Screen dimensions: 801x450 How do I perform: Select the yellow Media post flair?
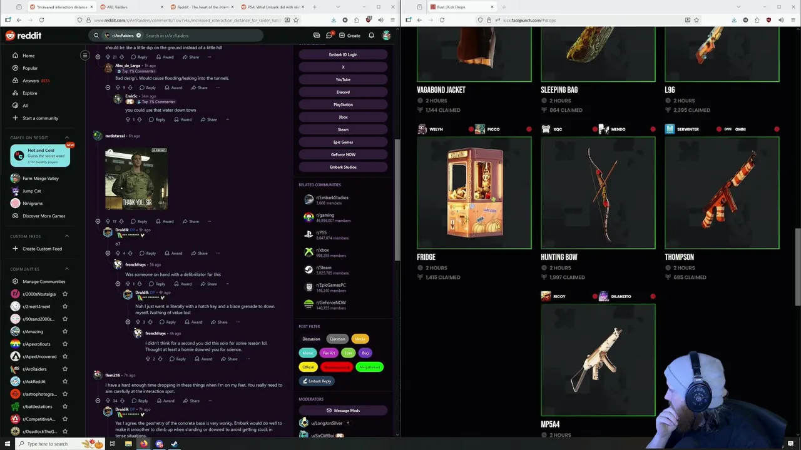click(x=360, y=339)
